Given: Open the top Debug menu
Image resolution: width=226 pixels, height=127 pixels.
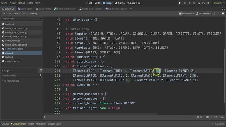Looking at the screenshot, I should (22, 3).
